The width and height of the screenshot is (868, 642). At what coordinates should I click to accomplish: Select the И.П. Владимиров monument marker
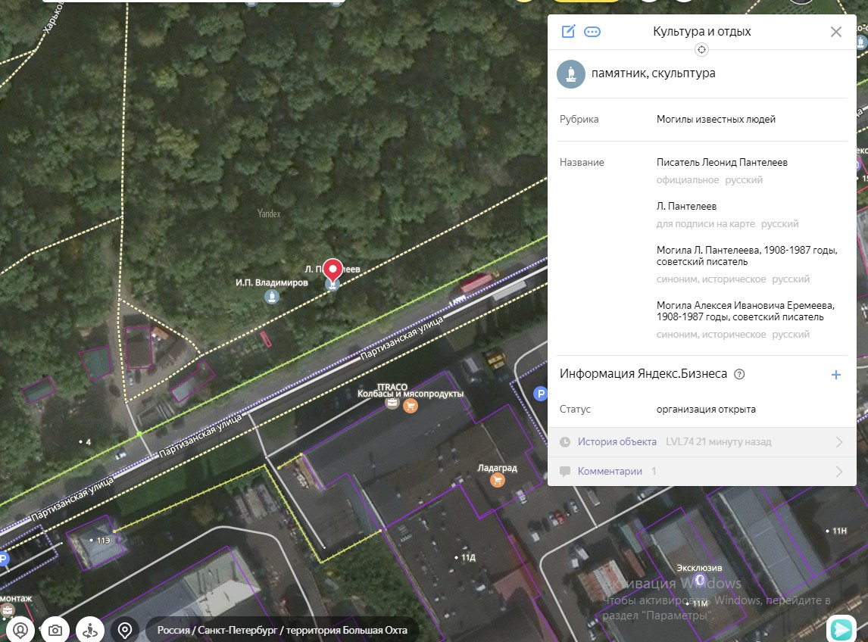point(271,297)
